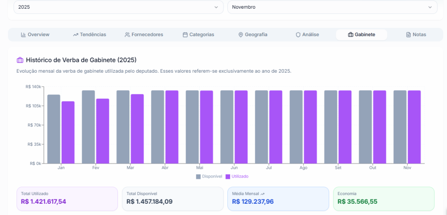Click the Tendências trend line icon
447x215 pixels.
point(76,35)
